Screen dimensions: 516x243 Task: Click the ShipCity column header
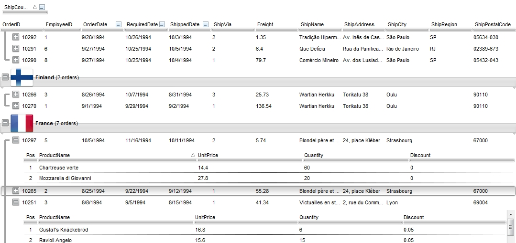pyautogui.click(x=397, y=24)
